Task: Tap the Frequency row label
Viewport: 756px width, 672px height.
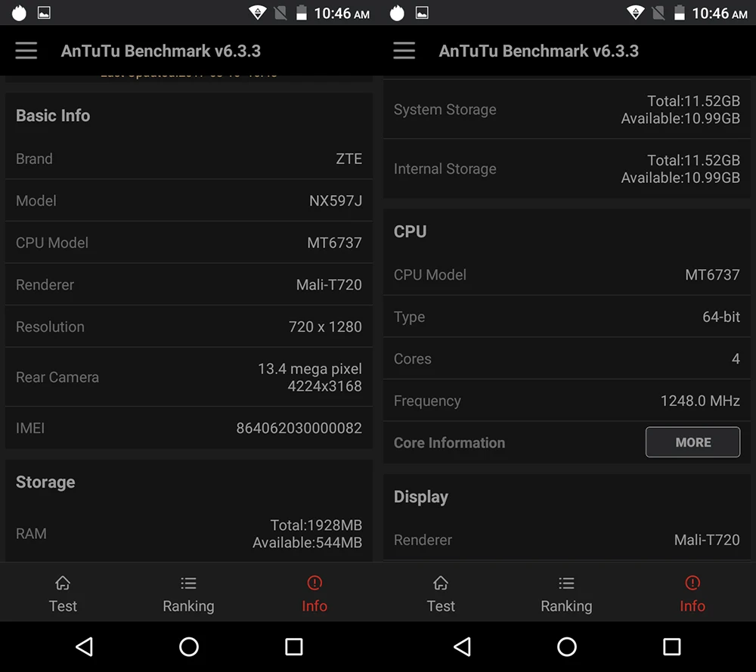Action: 427,401
